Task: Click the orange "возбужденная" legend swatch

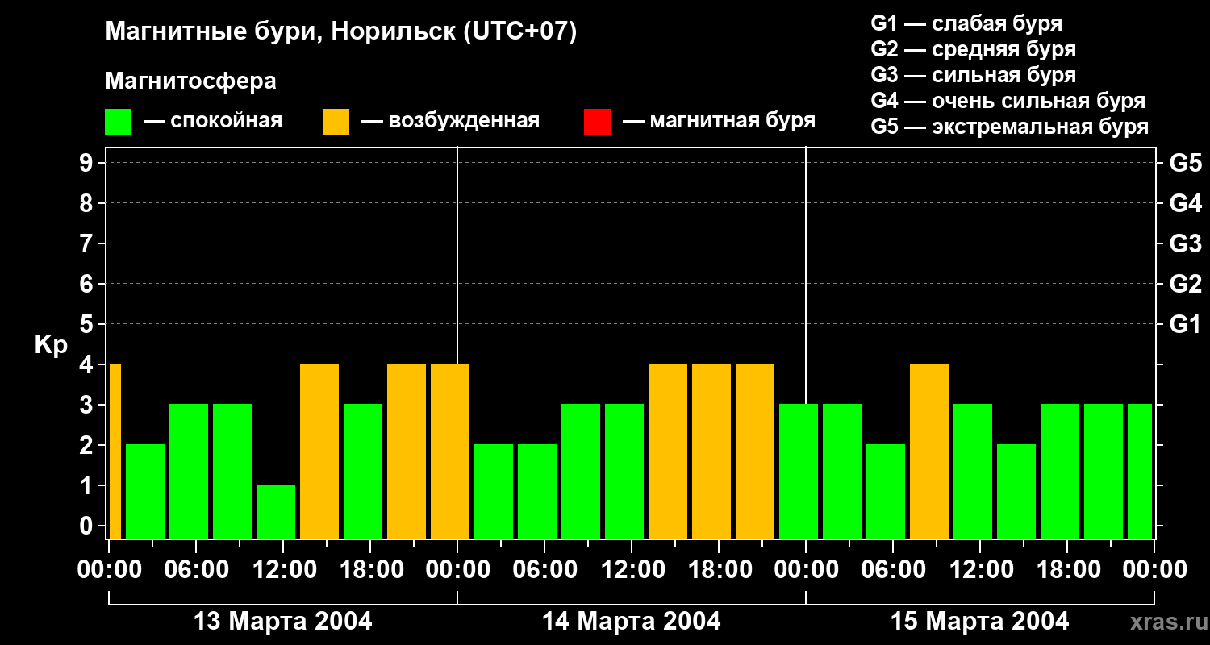Action: (336, 122)
